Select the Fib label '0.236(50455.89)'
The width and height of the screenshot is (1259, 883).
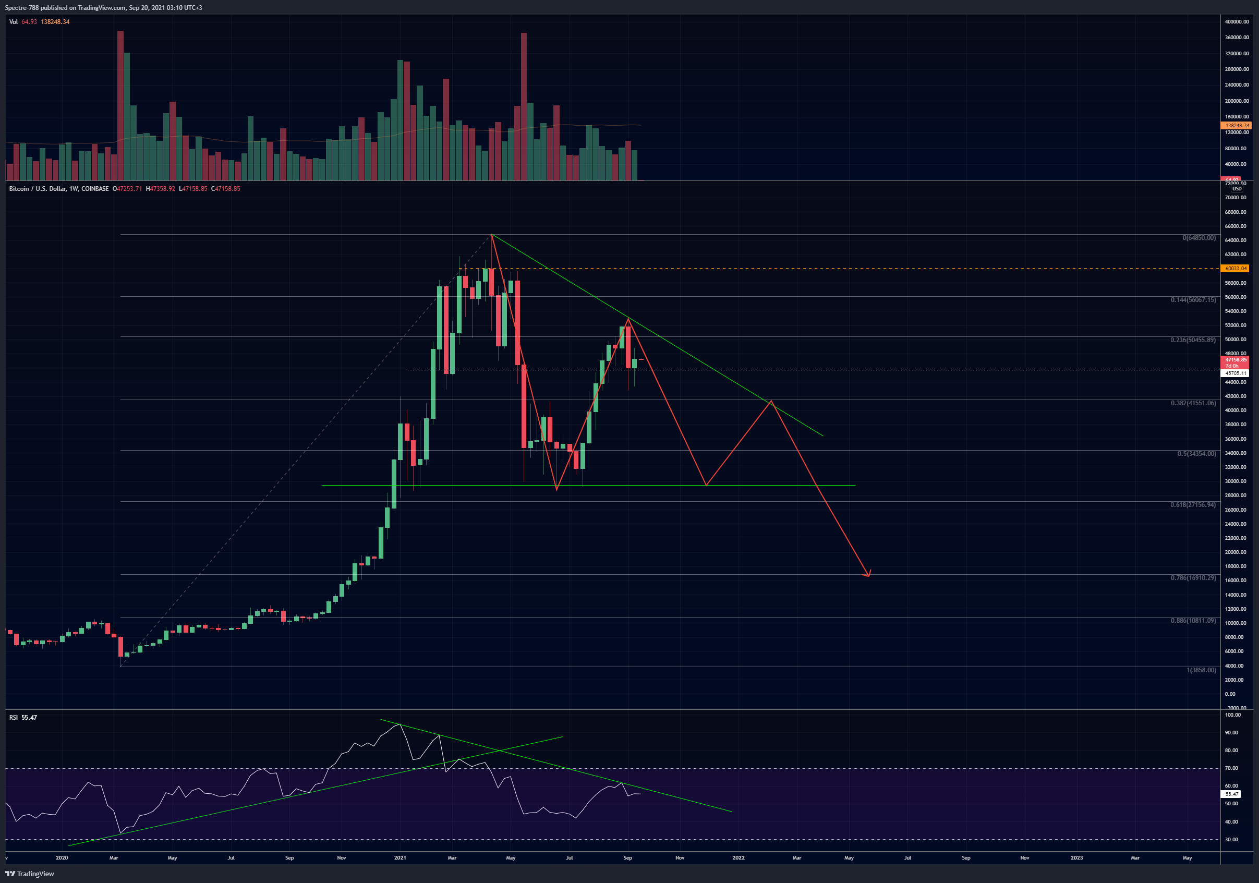click(1193, 340)
